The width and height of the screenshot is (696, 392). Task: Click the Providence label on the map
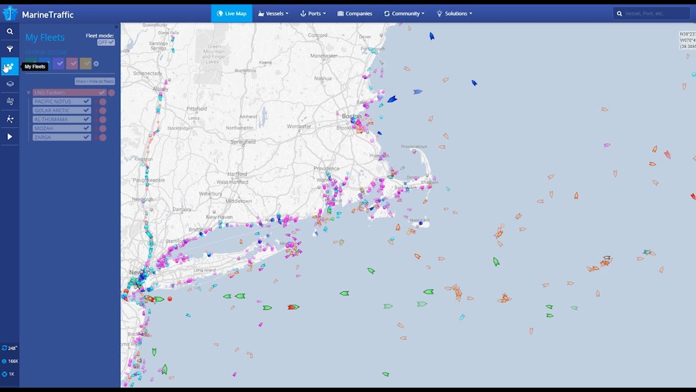(x=326, y=168)
